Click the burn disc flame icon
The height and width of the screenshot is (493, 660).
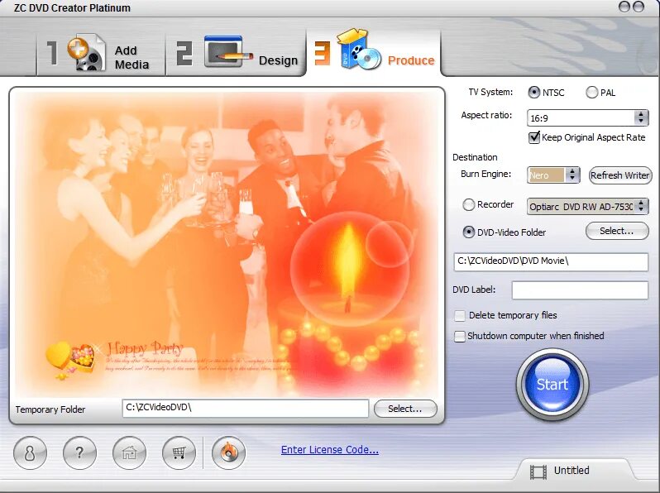228,453
